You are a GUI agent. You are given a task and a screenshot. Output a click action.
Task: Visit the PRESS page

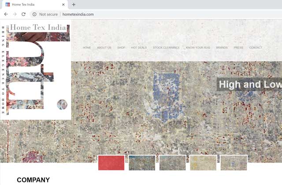[238, 48]
